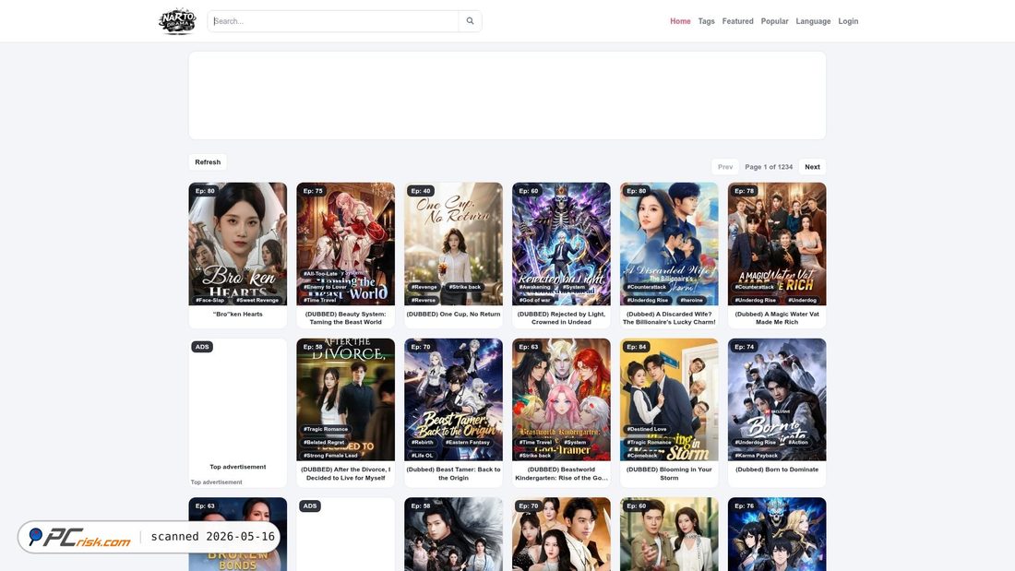The width and height of the screenshot is (1015, 571).
Task: Click "(Dubbed) A Magic Water Vat Made Me Rich" title
Action: [x=777, y=318]
